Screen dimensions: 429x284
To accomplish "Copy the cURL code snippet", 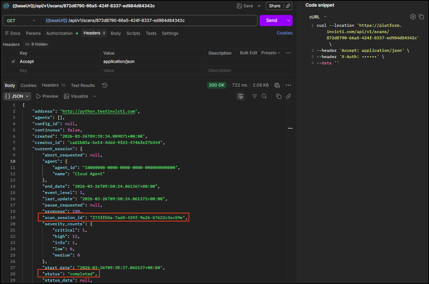I will coord(421,16).
